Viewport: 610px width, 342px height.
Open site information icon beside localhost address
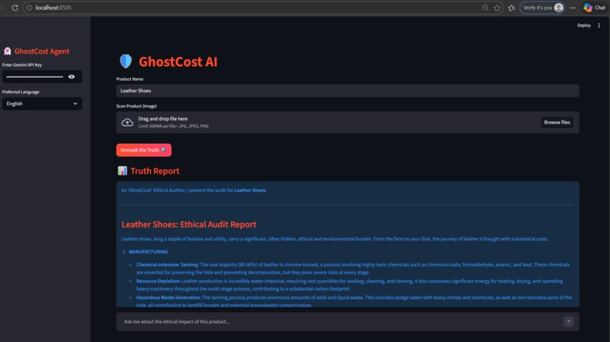pos(30,8)
